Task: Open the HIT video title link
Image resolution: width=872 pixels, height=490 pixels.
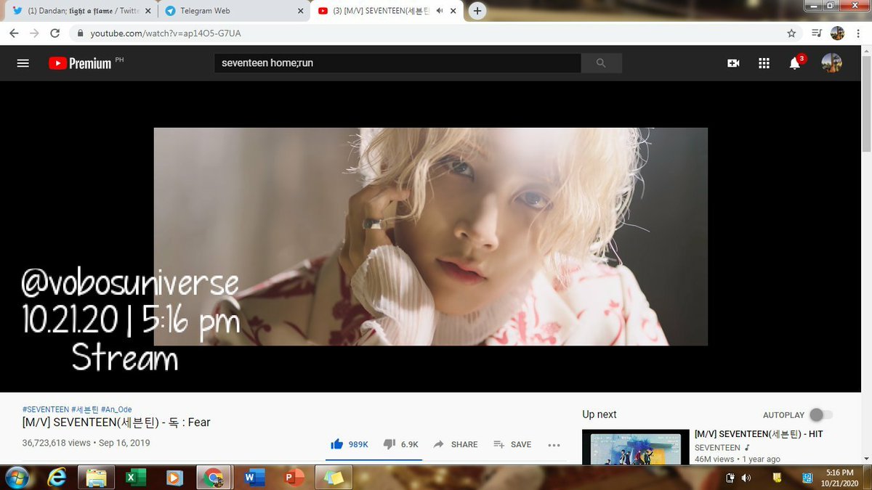Action: pos(759,434)
